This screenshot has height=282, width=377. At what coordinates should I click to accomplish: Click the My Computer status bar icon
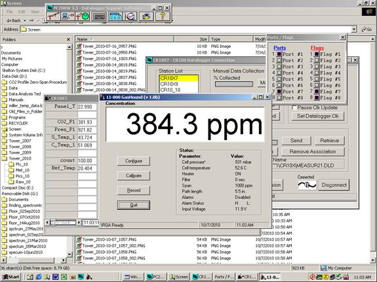tap(324, 268)
